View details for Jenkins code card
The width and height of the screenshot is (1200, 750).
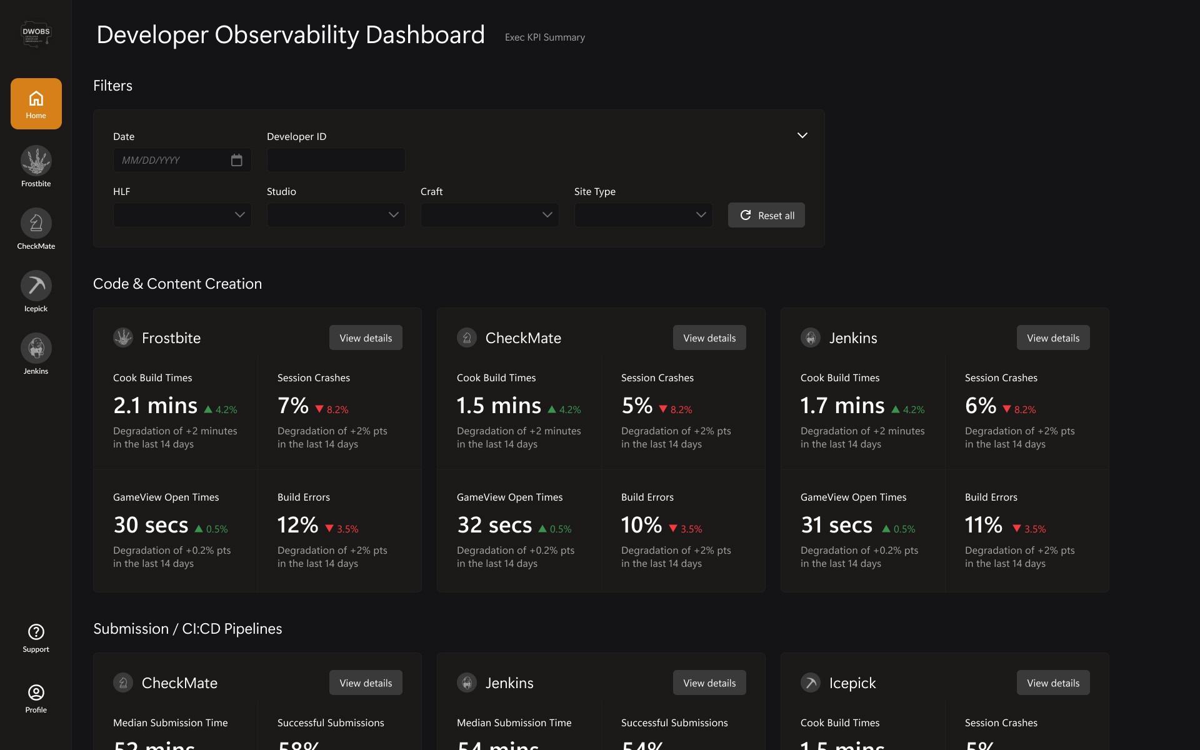(1052, 338)
